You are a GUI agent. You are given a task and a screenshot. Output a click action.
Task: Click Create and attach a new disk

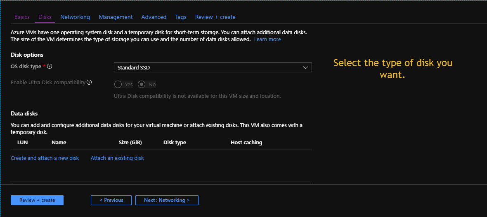click(45, 158)
